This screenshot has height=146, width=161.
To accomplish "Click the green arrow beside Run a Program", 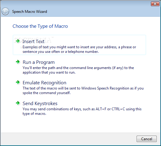I will click(x=18, y=62).
